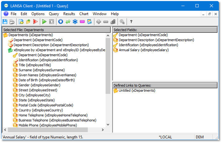Click the blue circle toolbar icon

pyautogui.click(x=61, y=22)
